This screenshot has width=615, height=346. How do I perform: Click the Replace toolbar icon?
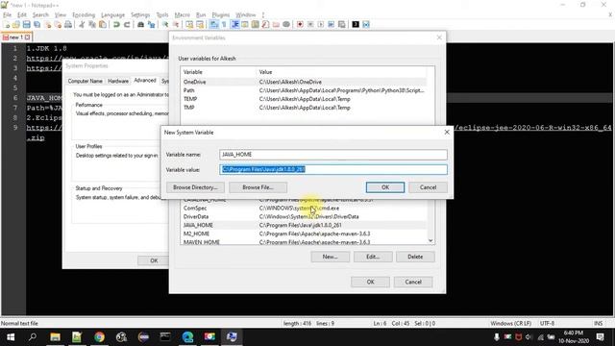tap(151, 24)
